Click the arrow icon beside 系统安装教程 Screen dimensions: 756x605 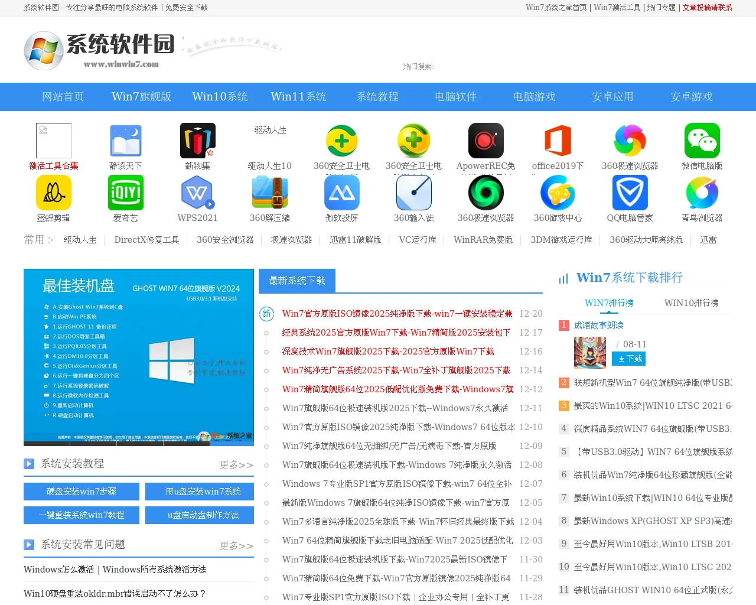[x=29, y=464]
